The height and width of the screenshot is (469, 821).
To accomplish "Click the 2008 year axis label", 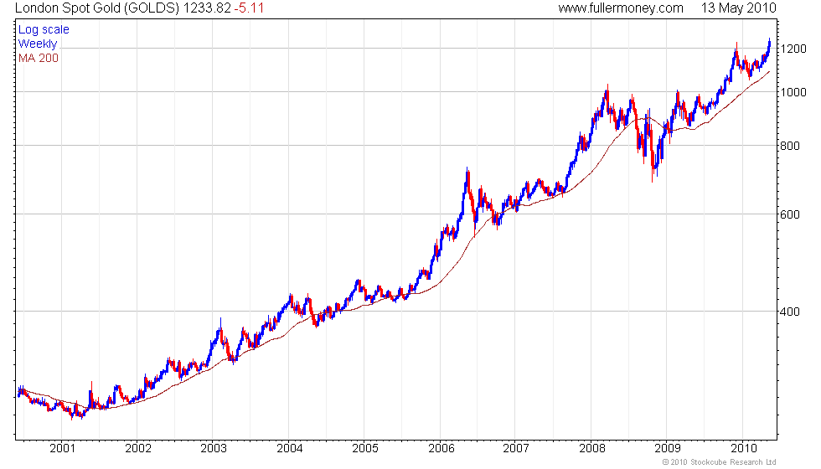I will (x=592, y=448).
